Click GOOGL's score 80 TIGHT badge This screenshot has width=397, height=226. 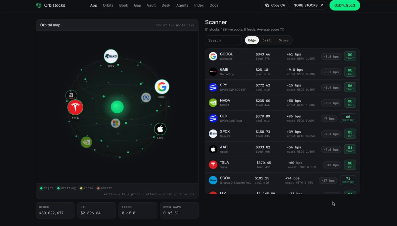350,56
